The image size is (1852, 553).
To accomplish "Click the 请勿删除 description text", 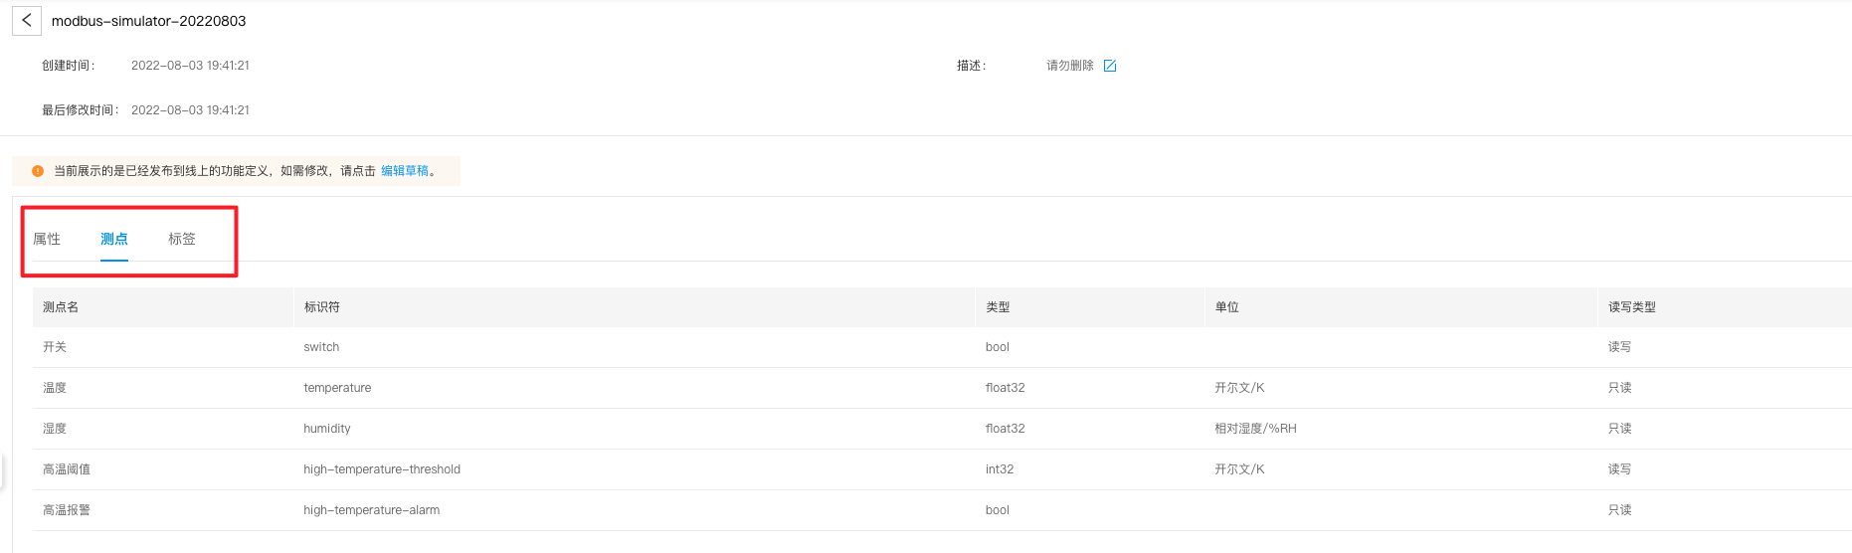I will 1070,66.
